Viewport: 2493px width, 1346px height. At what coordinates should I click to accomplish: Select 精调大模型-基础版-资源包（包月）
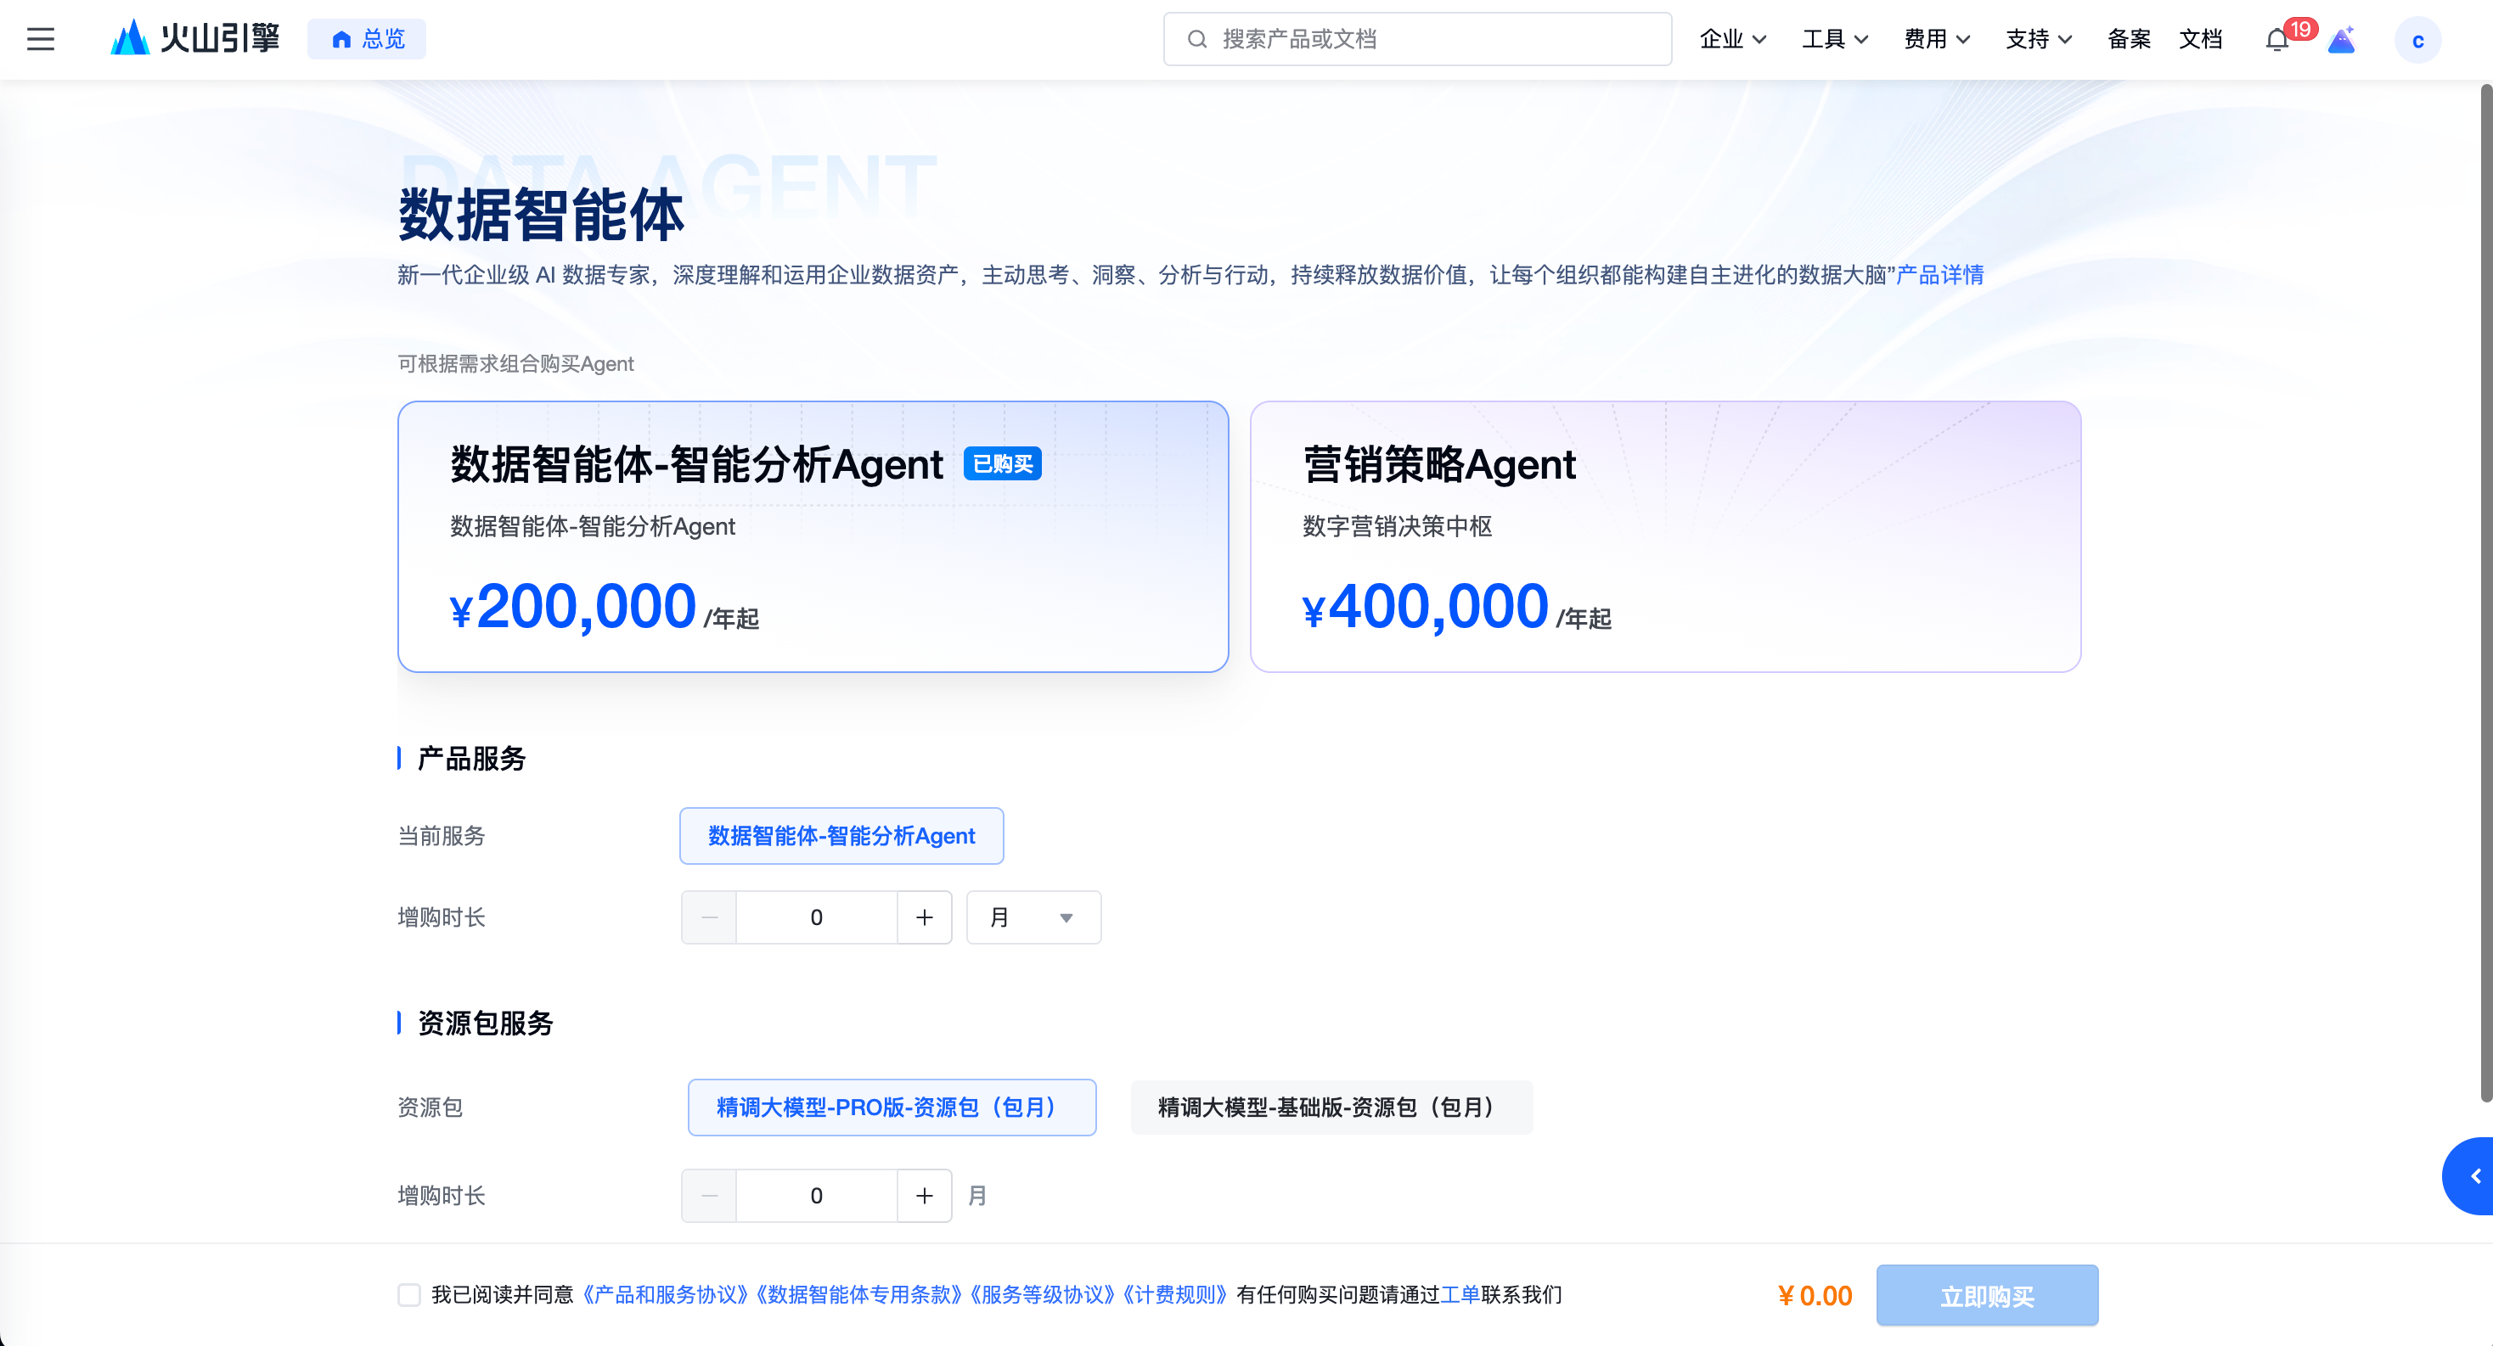1331,1108
